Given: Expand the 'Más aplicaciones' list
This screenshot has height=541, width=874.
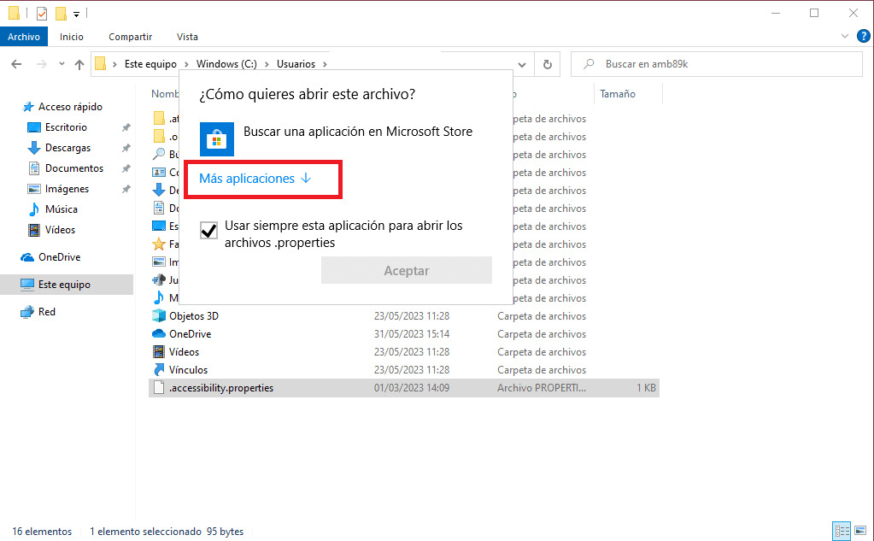Looking at the screenshot, I should 255,179.
